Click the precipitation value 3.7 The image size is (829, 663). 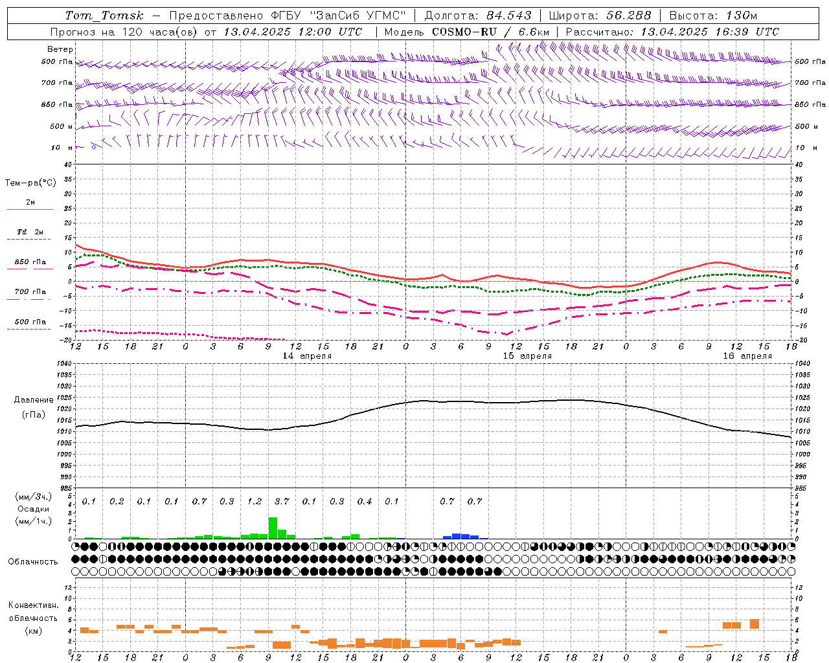[282, 501]
